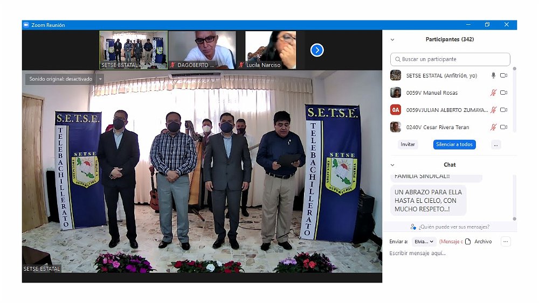The image size is (539, 303).
Task: Click the Invitar button
Action: [x=408, y=145]
